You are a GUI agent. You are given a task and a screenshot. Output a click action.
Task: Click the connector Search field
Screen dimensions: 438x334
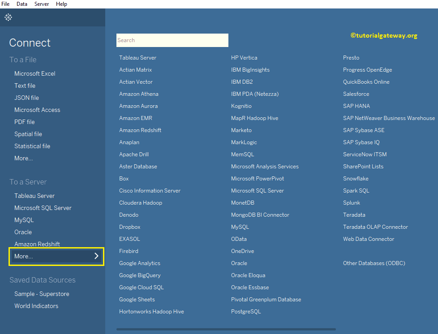[x=172, y=40]
